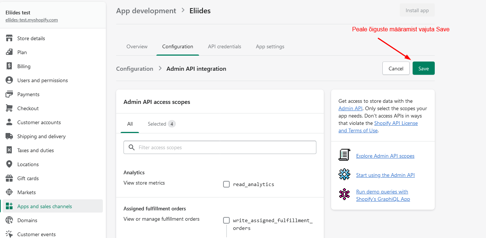This screenshot has width=486, height=238.
Task: Open the eliides-test.myshopify.com store link
Action: (32, 20)
